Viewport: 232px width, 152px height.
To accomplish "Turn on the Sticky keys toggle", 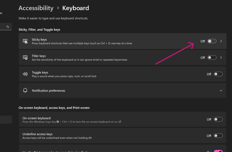I will [212, 41].
